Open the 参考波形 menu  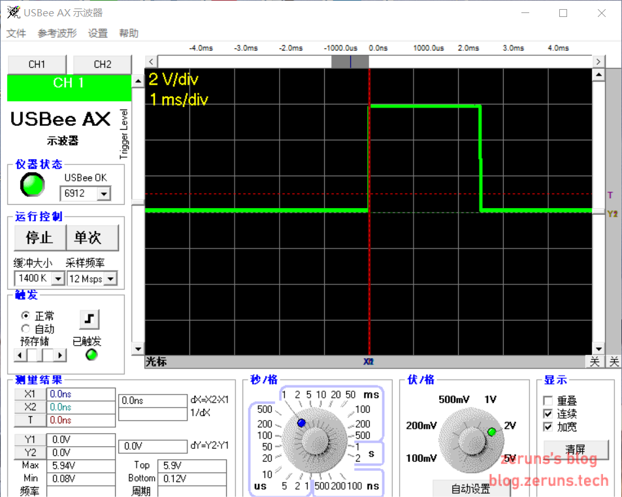57,33
